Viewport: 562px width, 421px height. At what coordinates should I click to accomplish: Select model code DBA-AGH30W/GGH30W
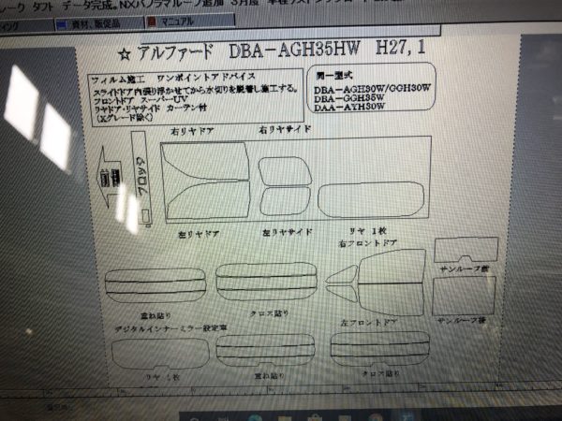(372, 89)
